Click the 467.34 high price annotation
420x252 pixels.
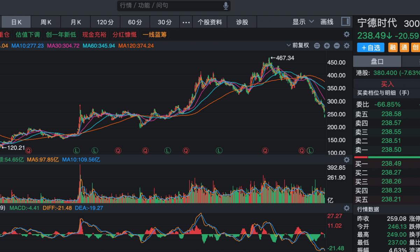285,58
